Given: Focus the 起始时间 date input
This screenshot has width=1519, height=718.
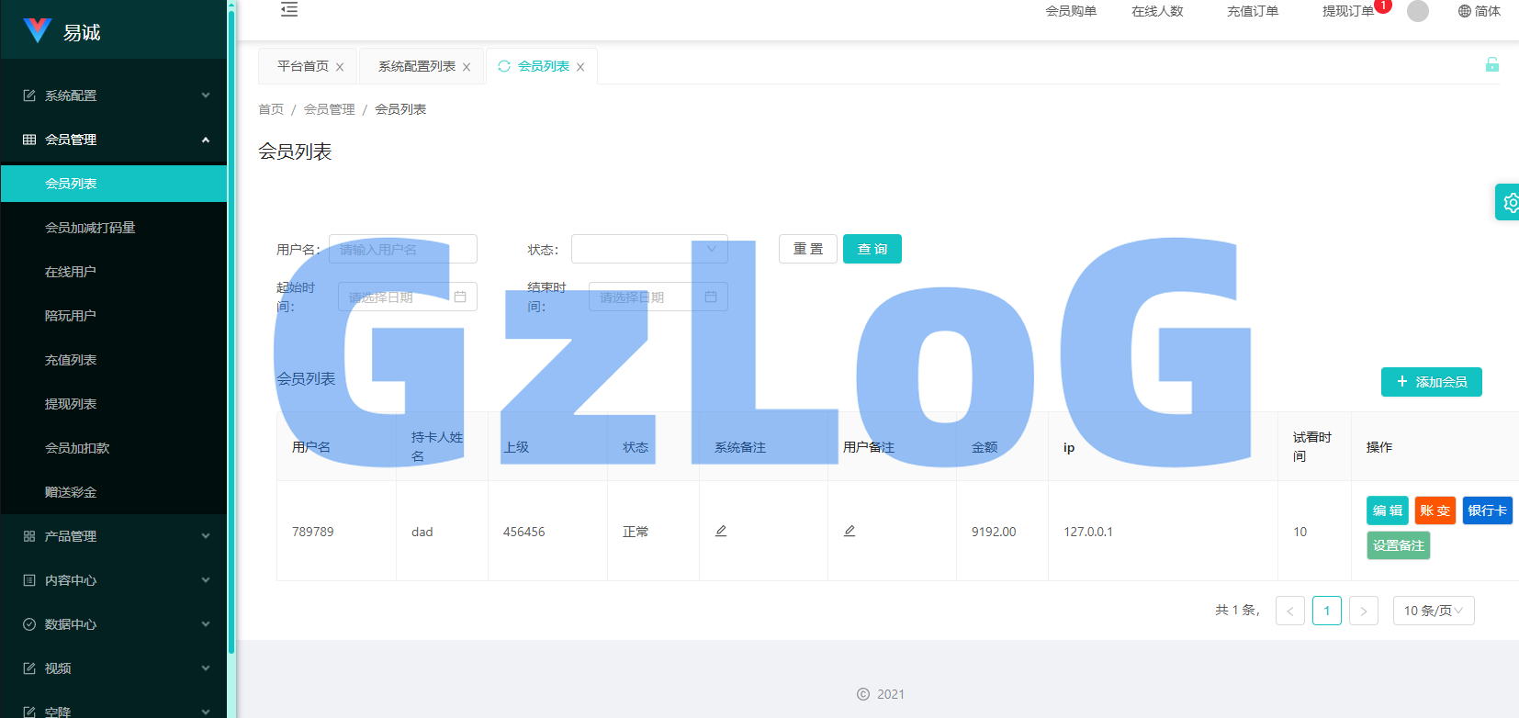Looking at the screenshot, I should click(x=408, y=297).
